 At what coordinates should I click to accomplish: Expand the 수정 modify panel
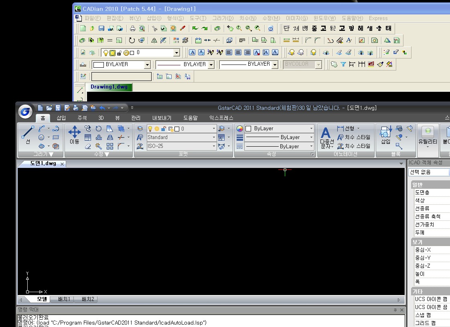tap(101, 154)
